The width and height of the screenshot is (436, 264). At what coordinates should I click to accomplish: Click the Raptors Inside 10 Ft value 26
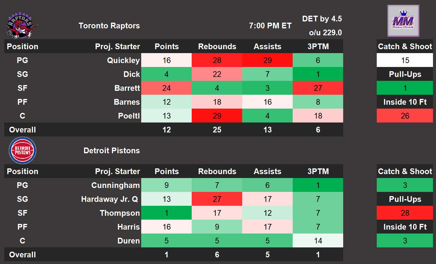(405, 116)
